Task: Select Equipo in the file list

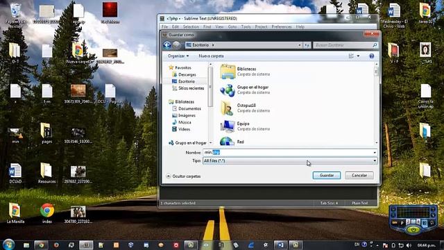Action: tap(246, 126)
